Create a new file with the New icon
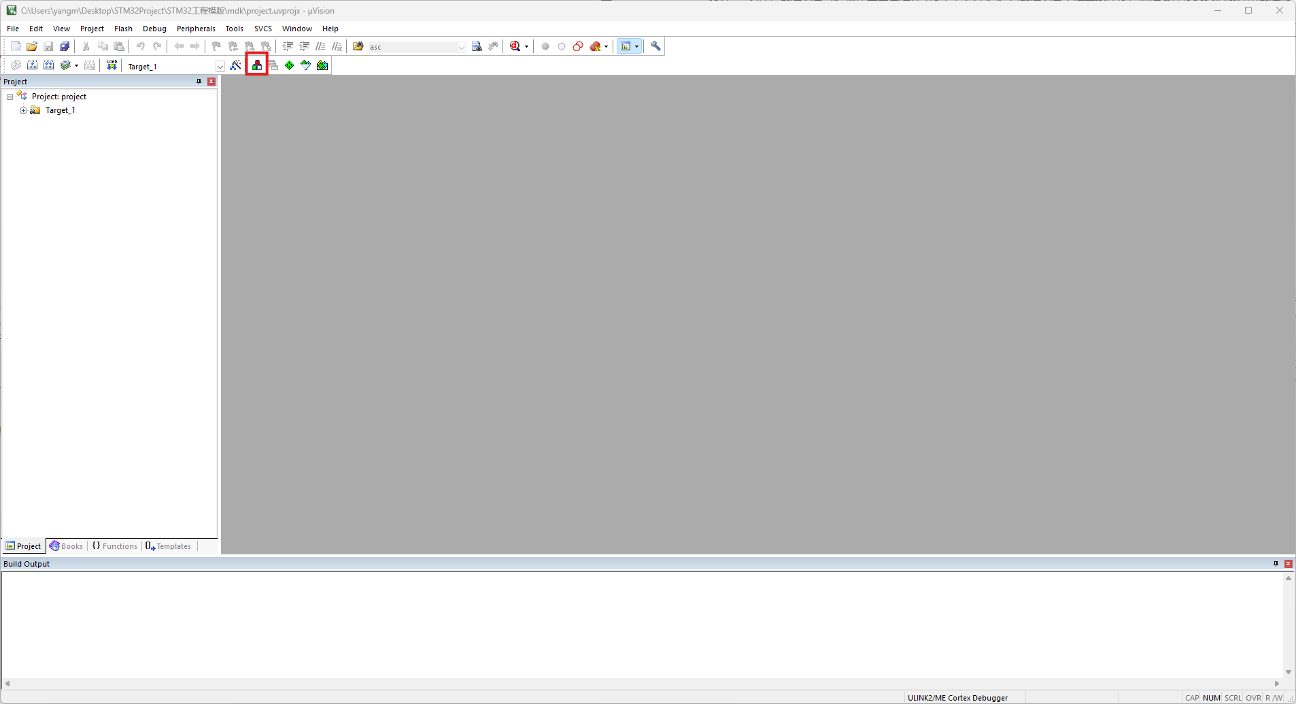The width and height of the screenshot is (1296, 704). click(x=16, y=46)
